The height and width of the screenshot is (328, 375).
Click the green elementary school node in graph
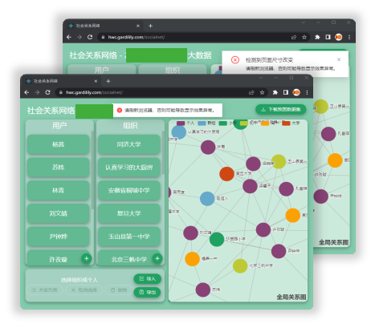point(217,239)
